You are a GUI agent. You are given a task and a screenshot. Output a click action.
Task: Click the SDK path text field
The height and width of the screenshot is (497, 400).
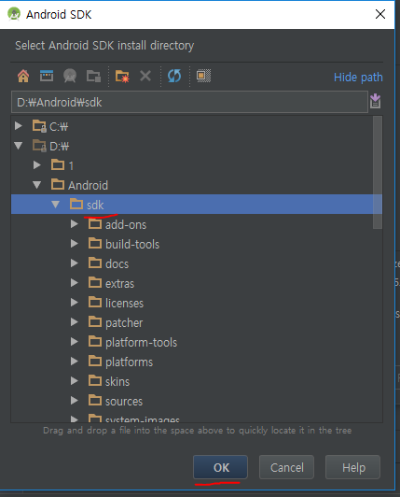pos(189,102)
